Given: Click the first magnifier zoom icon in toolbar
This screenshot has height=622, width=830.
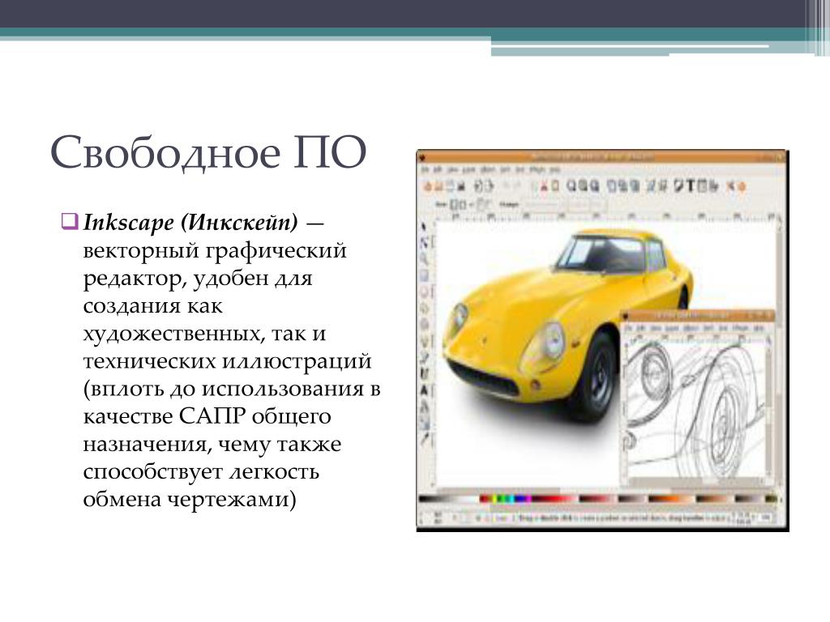Looking at the screenshot, I should click(571, 186).
